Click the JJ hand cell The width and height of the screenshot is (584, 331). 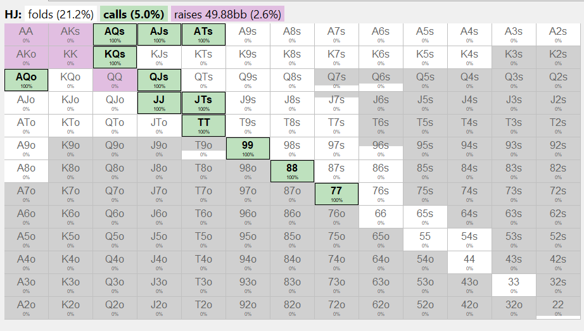pyautogui.click(x=159, y=103)
